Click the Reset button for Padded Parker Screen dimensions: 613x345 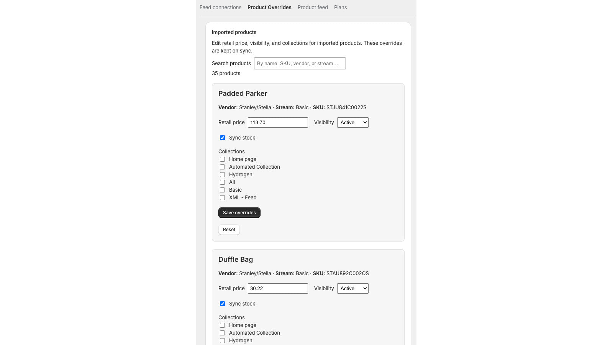229,230
